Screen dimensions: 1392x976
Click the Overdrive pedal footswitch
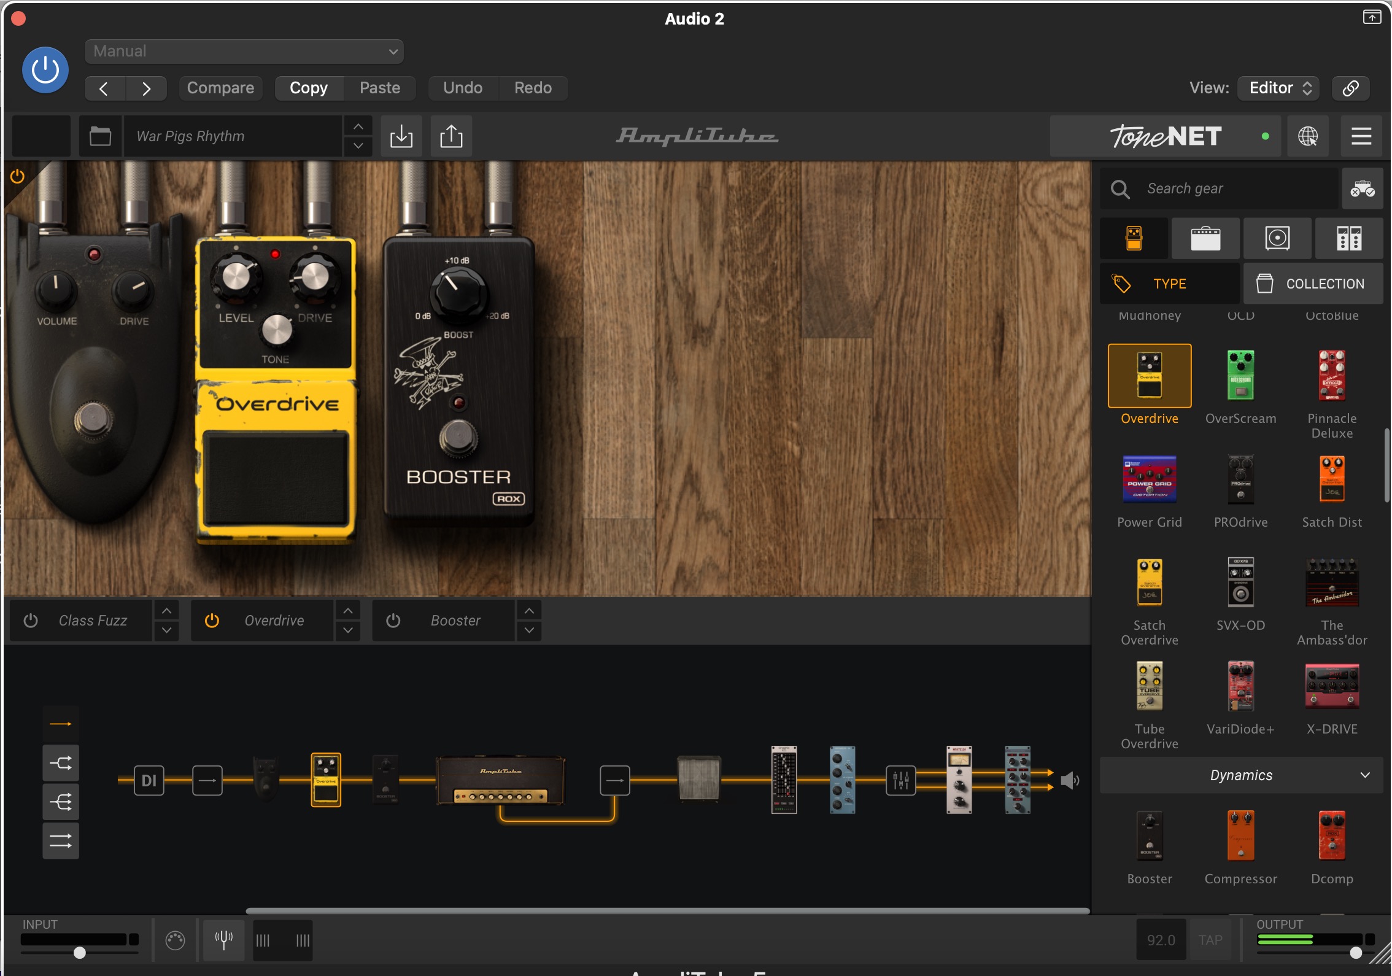pos(276,478)
